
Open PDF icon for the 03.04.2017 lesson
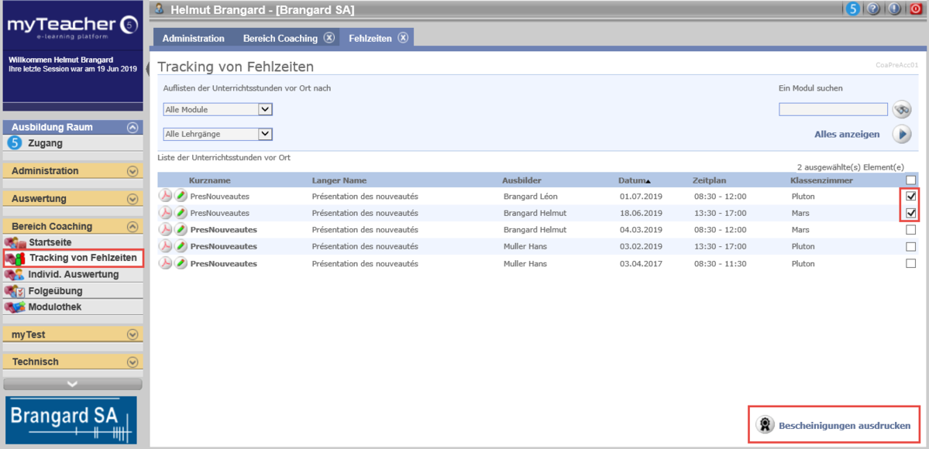click(x=165, y=263)
